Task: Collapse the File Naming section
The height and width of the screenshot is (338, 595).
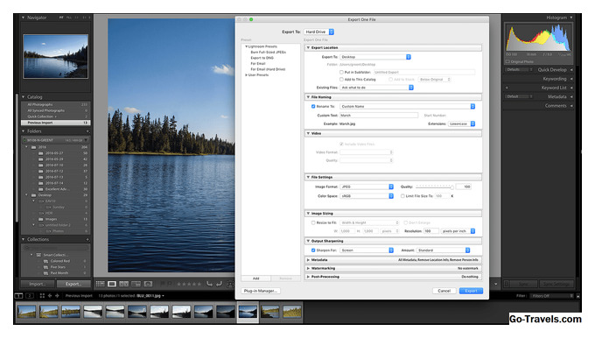Action: click(308, 97)
